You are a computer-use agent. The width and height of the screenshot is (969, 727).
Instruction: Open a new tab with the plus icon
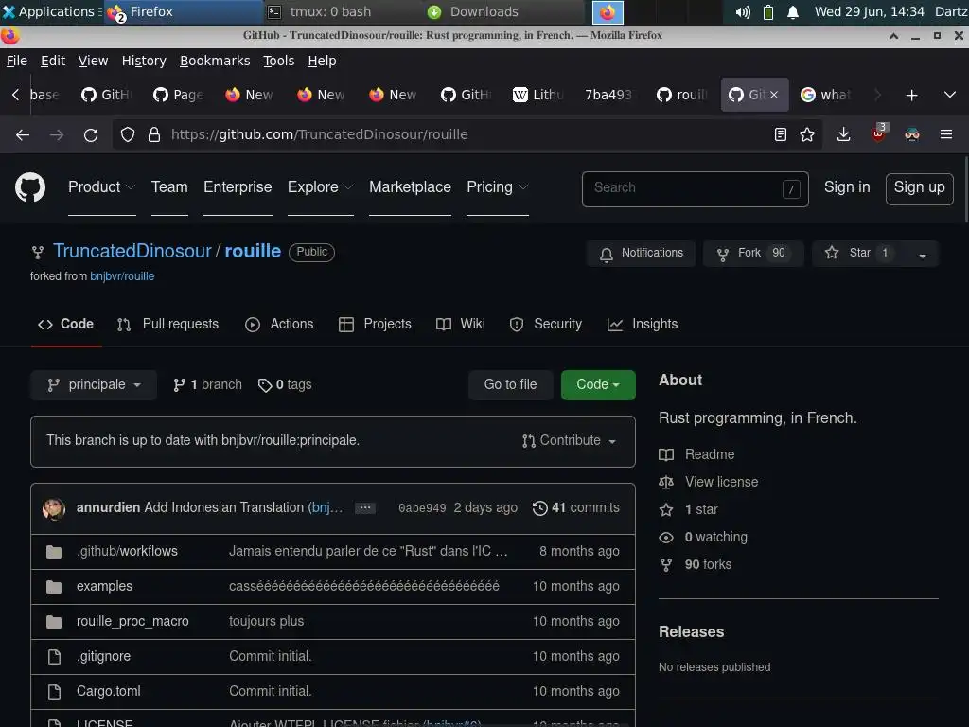click(911, 96)
